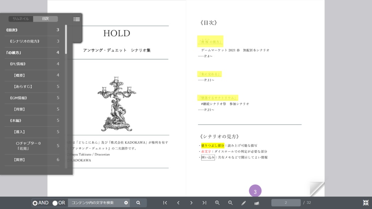Select the pen annotation tool
This screenshot has width=372, height=209.
[x=244, y=202]
